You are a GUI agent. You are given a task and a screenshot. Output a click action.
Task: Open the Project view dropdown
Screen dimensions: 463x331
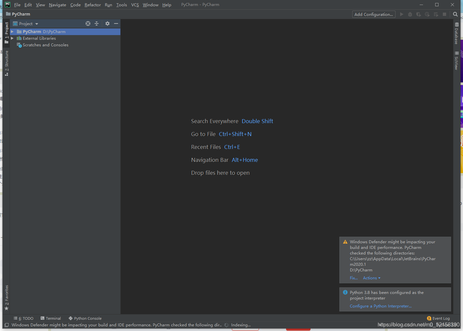coord(26,24)
